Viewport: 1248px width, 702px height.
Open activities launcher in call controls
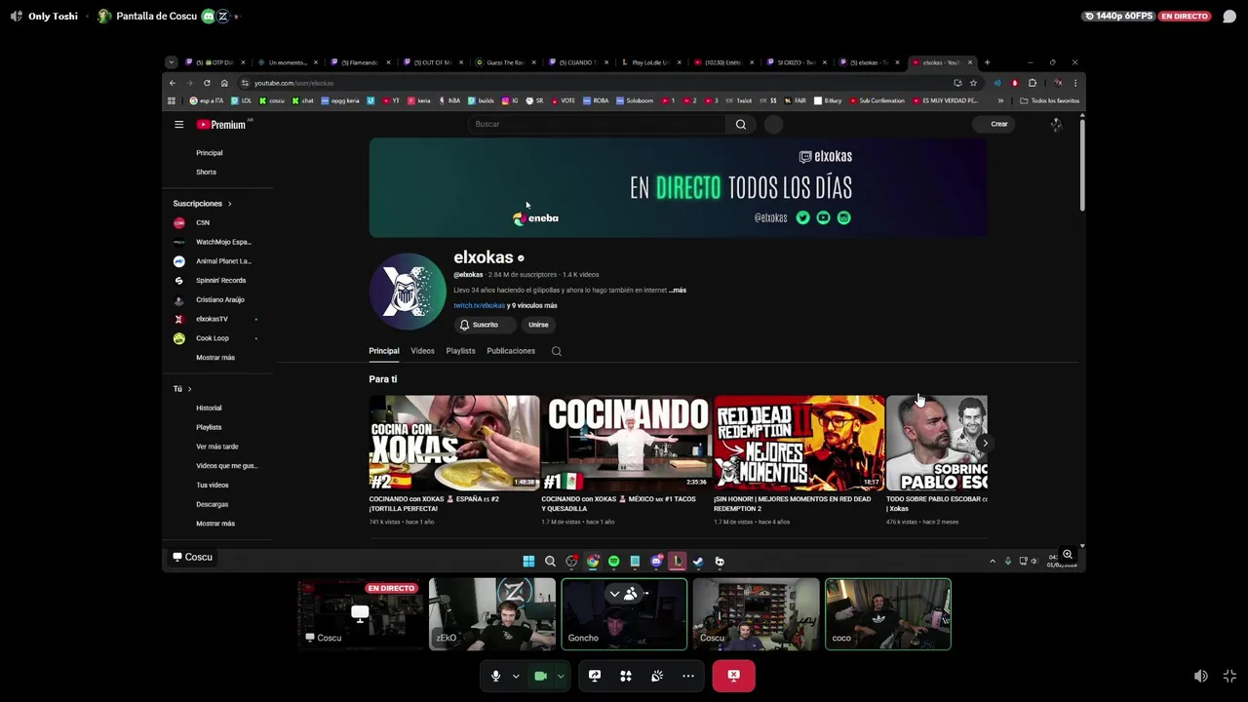pos(626,676)
